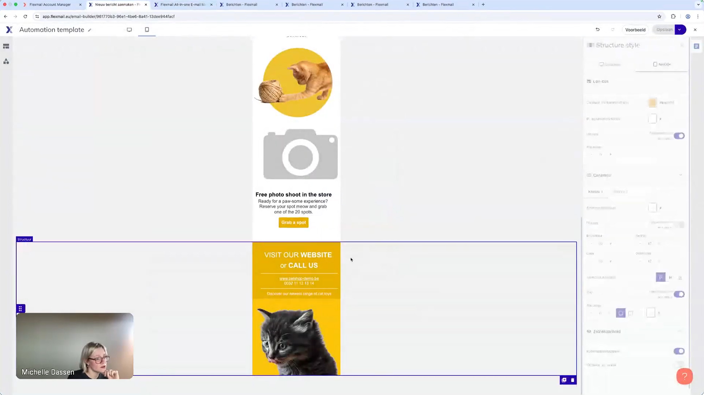
Task: Open the Opslaan dropdown arrow
Action: click(680, 30)
